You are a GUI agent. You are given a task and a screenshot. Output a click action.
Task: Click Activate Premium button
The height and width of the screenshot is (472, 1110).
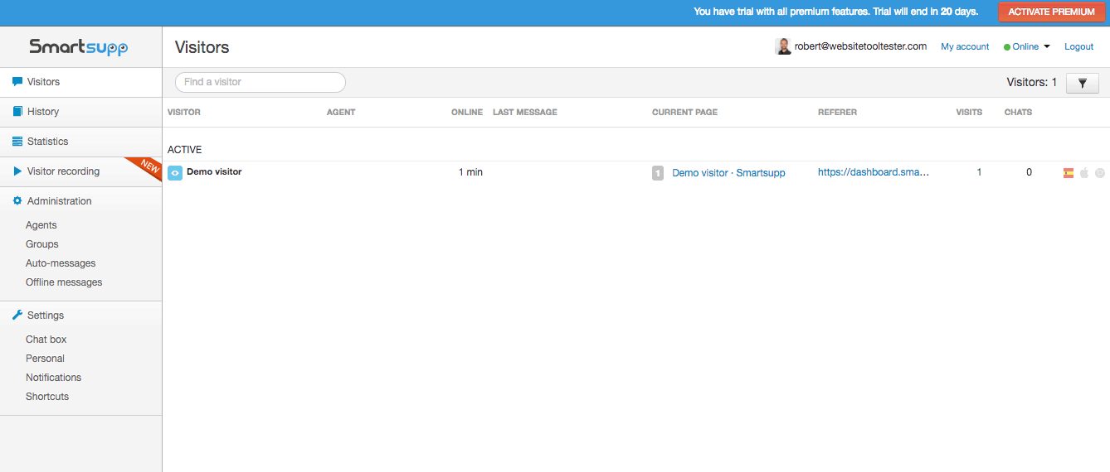[1052, 12]
